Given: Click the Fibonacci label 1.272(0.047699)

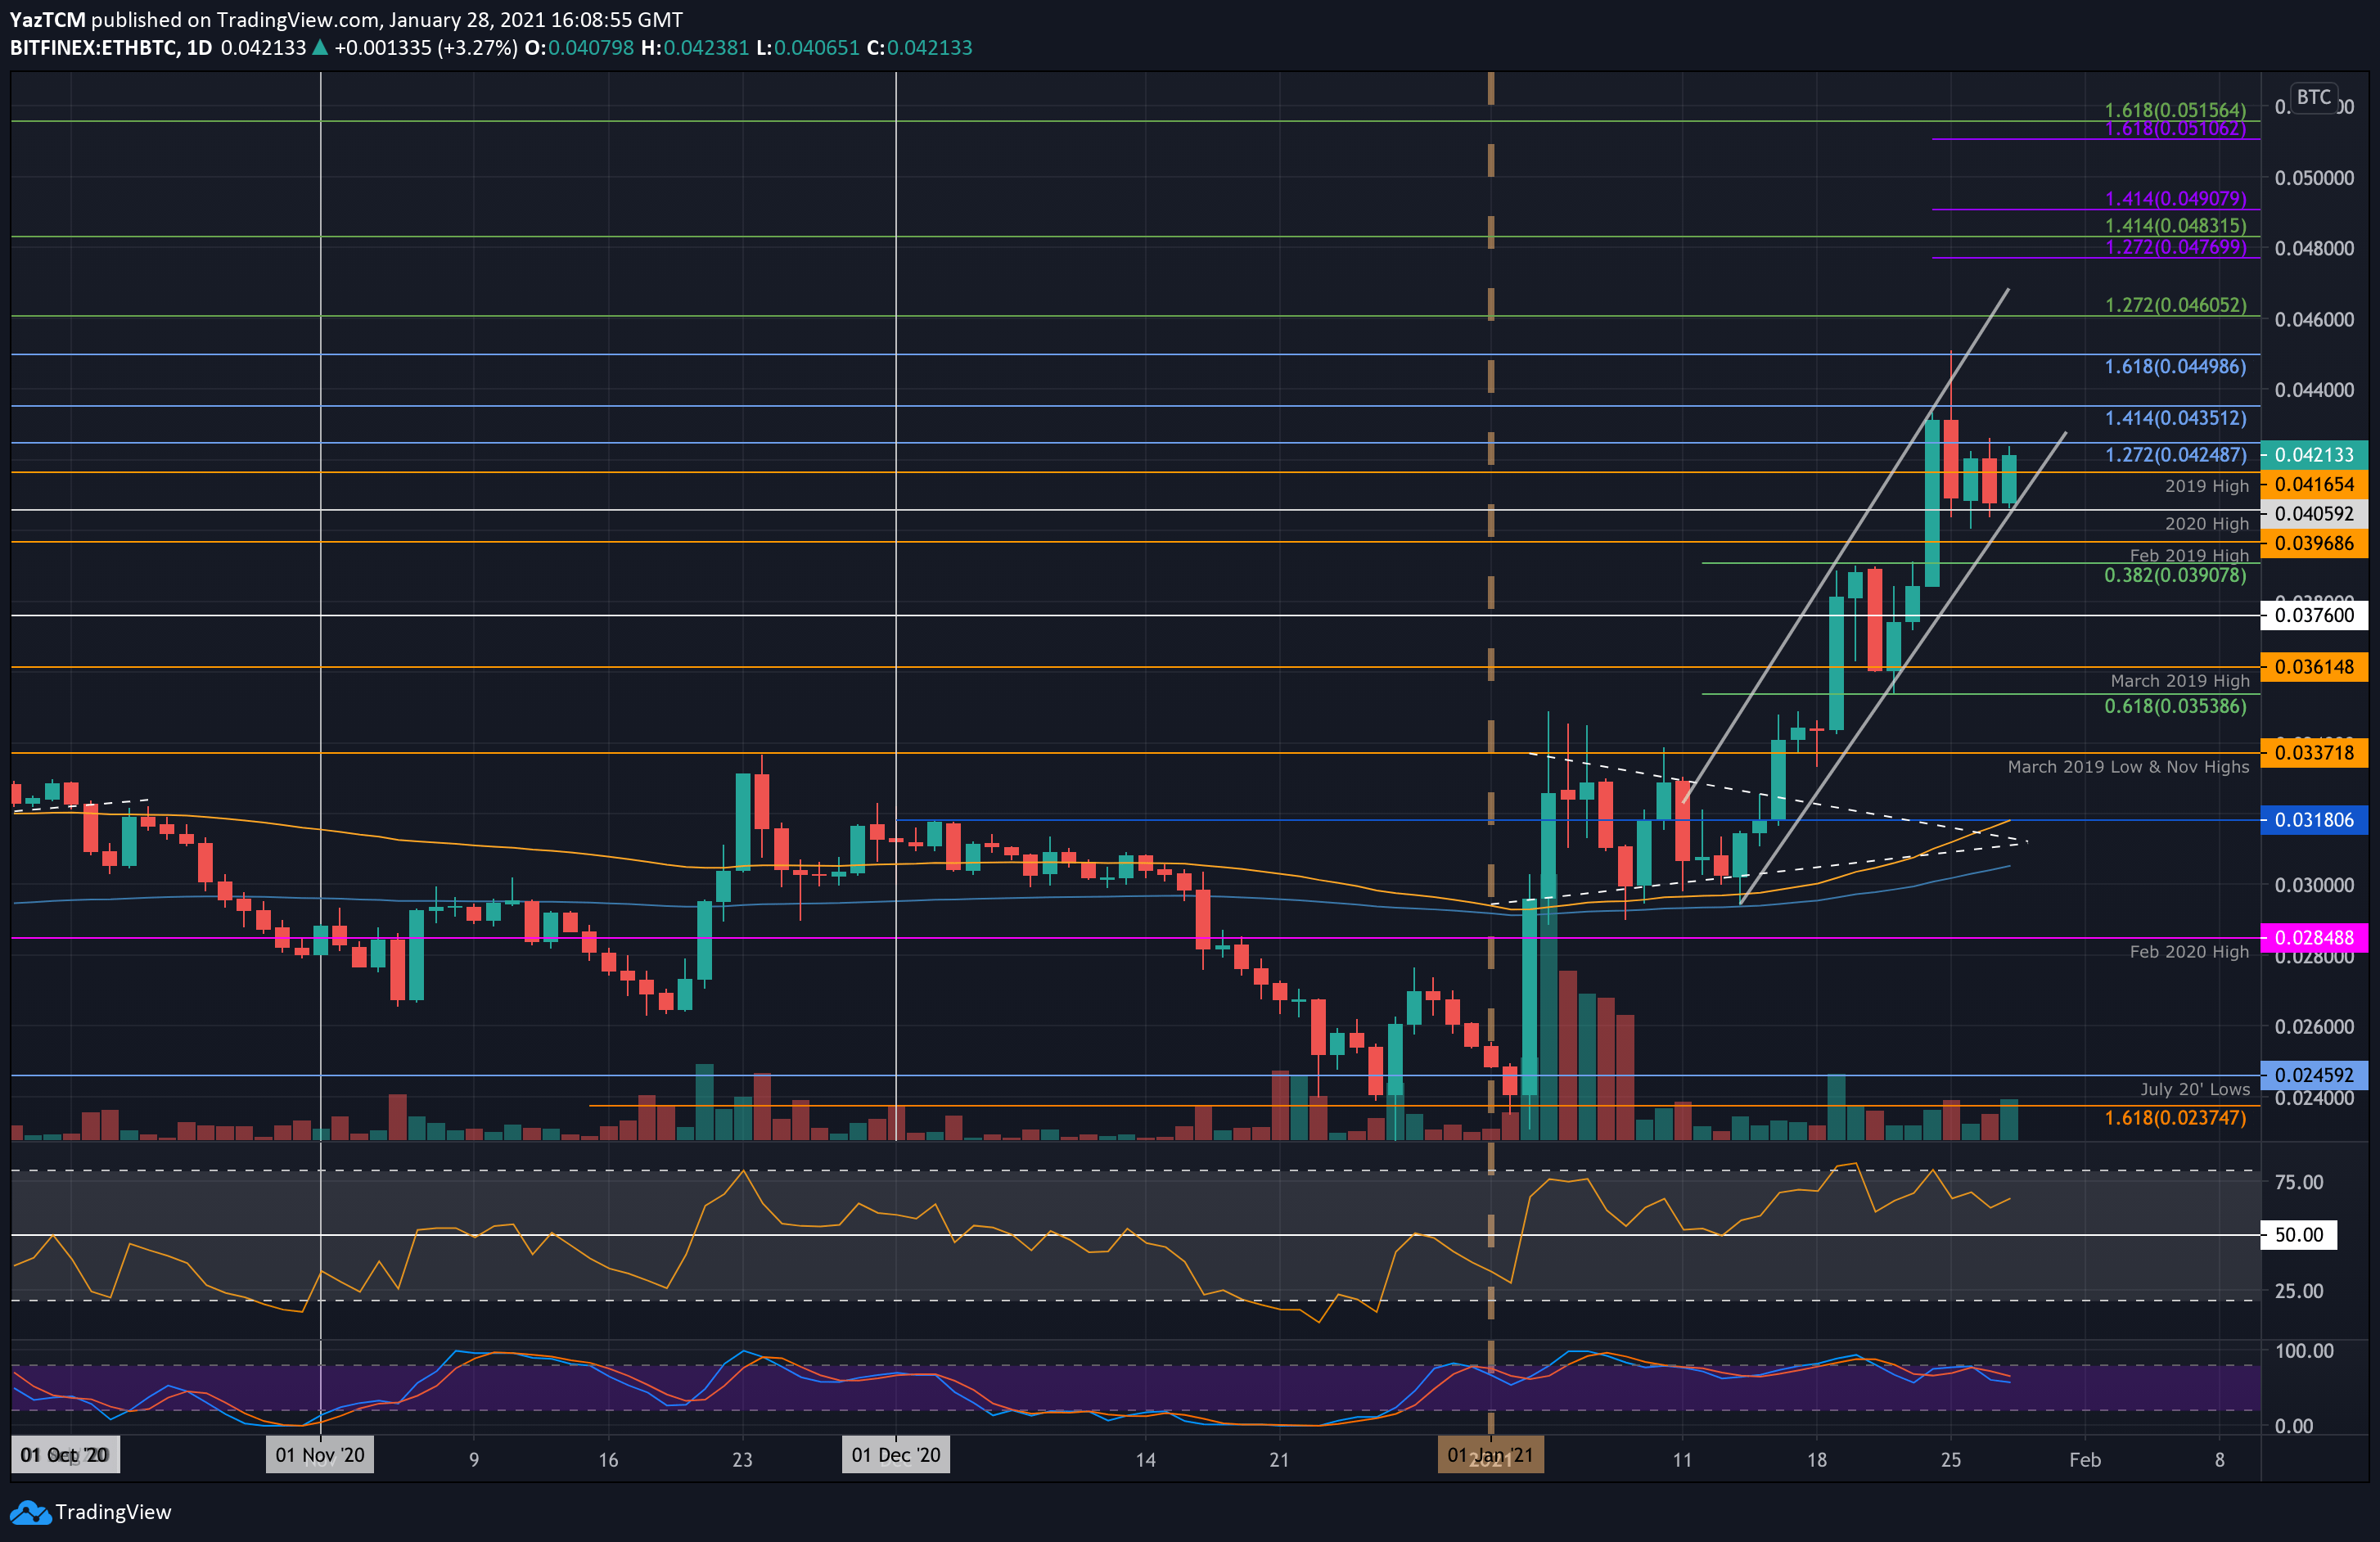Looking at the screenshot, I should 2175,247.
